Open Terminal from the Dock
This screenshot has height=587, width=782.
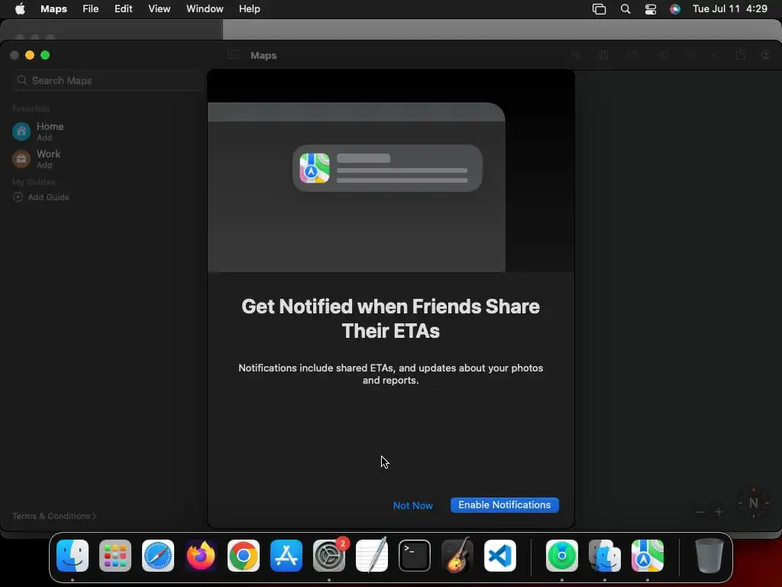pos(415,556)
